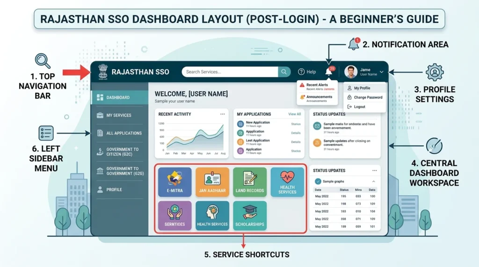Click the table cell with value 195
The height and width of the screenshot is (267, 479).
tap(343, 197)
